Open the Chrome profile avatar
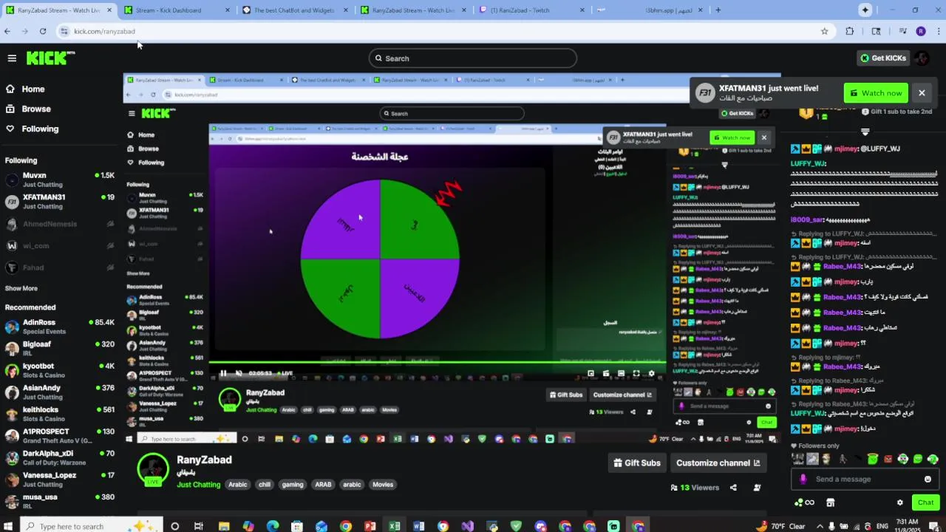 [920, 31]
